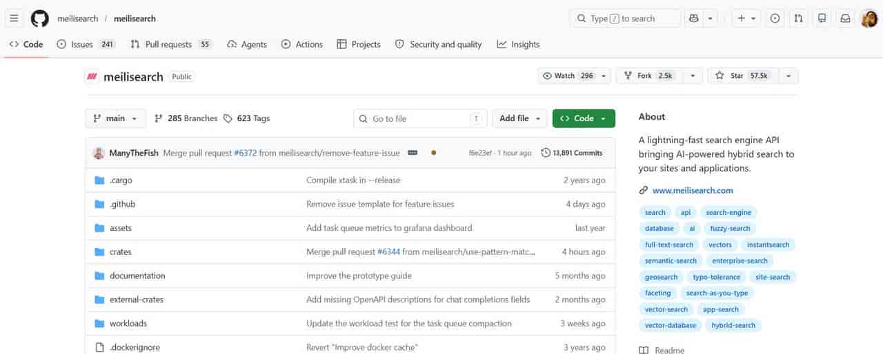
Task: Switch to the Projects tab
Action: (359, 44)
